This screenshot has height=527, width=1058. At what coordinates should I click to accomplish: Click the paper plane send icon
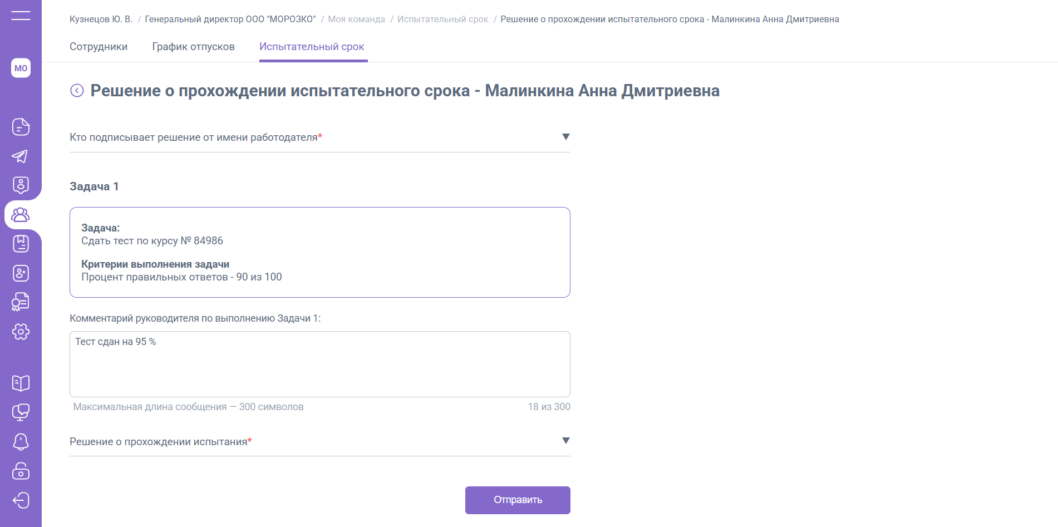tap(21, 156)
